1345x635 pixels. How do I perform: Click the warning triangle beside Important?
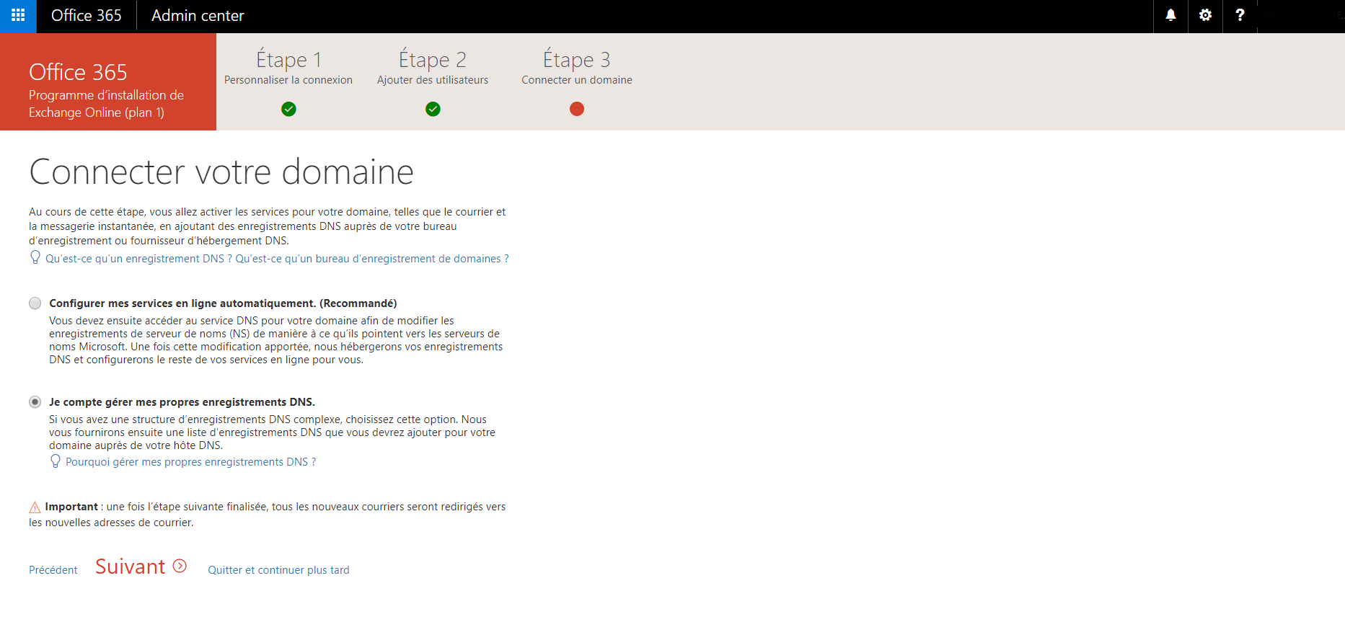coord(35,507)
